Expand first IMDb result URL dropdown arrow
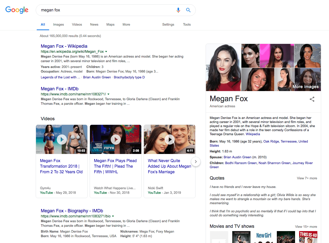Image resolution: width=329 pixels, height=243 pixels. pyautogui.click(x=108, y=94)
